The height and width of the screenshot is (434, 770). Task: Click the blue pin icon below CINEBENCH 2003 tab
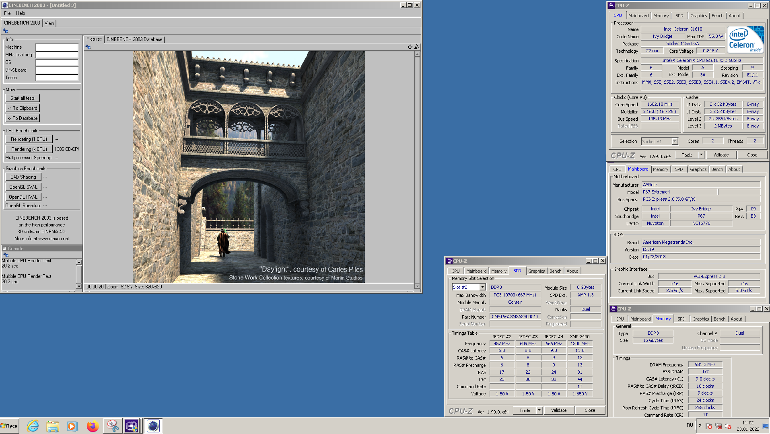(x=6, y=31)
